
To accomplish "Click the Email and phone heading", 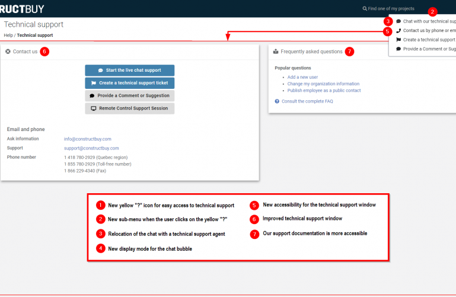I will [x=26, y=129].
